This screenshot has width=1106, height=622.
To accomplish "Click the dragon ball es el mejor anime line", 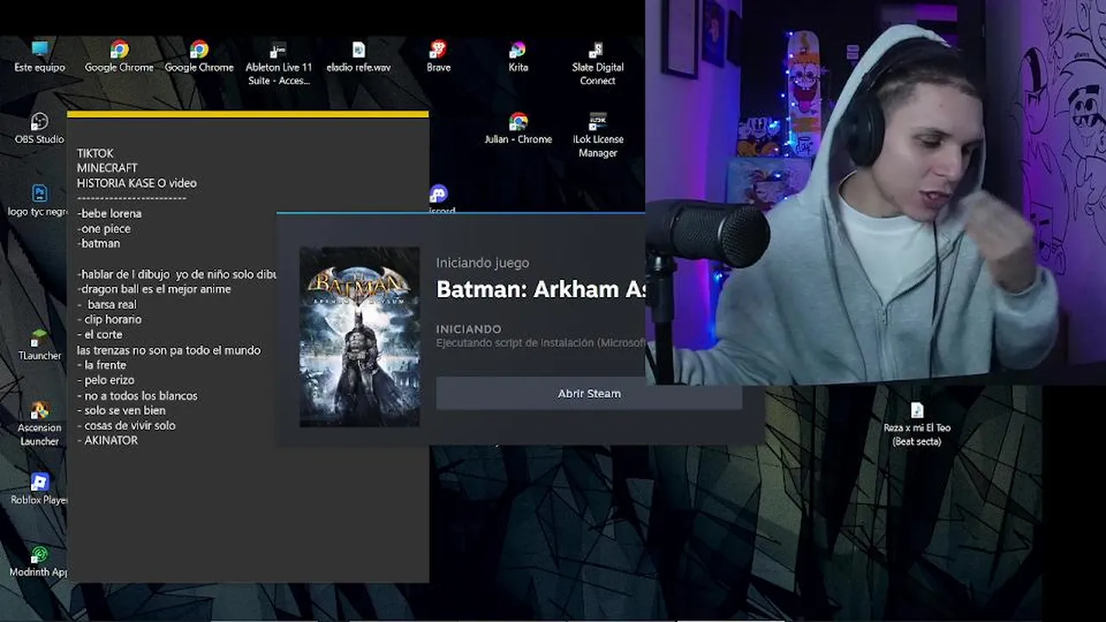I will [x=154, y=289].
